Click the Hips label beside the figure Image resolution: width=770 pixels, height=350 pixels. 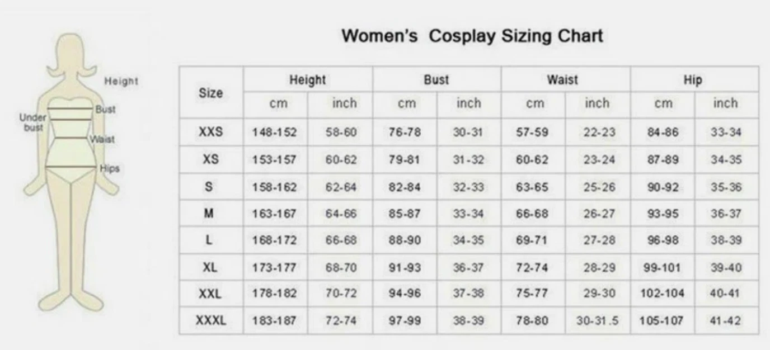[x=110, y=168]
